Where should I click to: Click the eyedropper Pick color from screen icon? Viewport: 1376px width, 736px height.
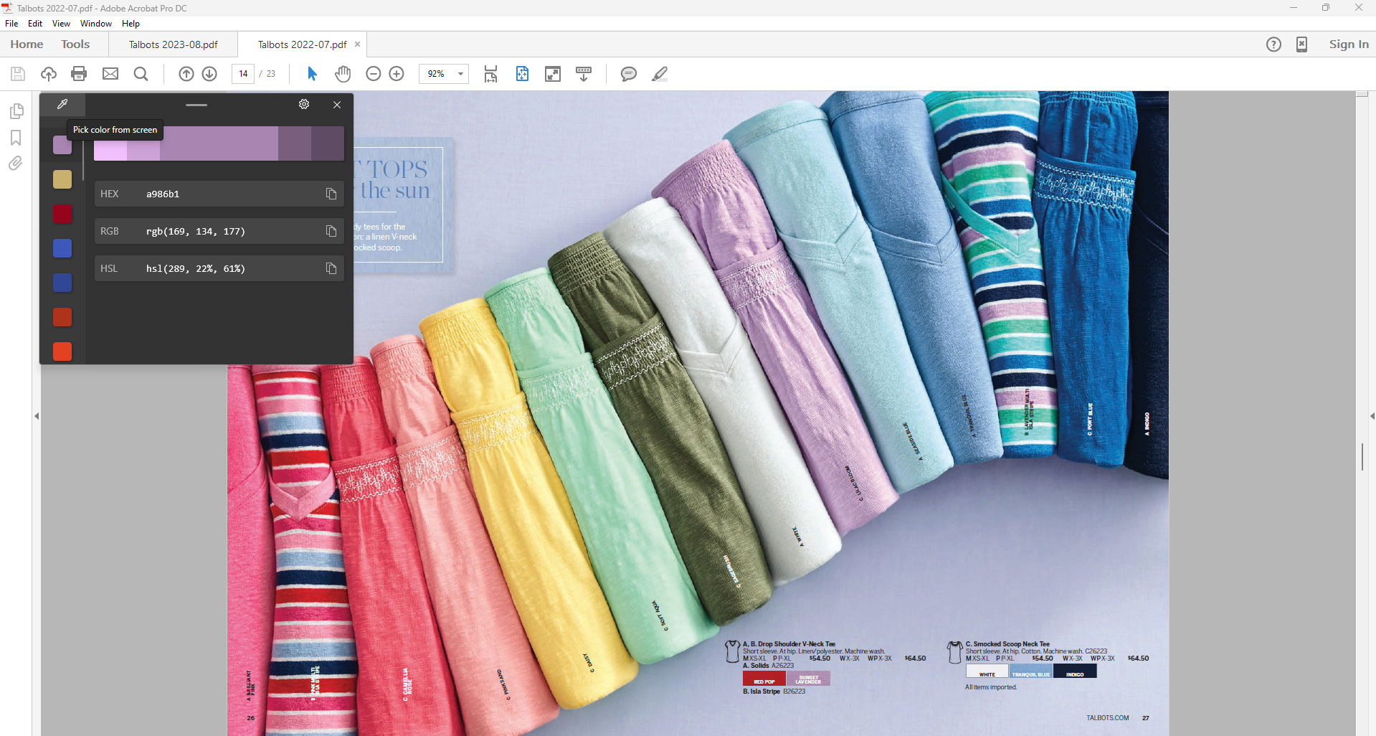tap(62, 105)
